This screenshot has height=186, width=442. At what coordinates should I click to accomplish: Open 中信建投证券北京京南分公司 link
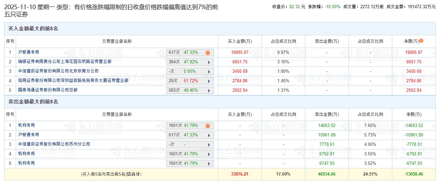[x=58, y=71]
